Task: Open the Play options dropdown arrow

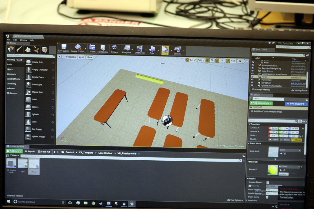Action: pos(171,50)
